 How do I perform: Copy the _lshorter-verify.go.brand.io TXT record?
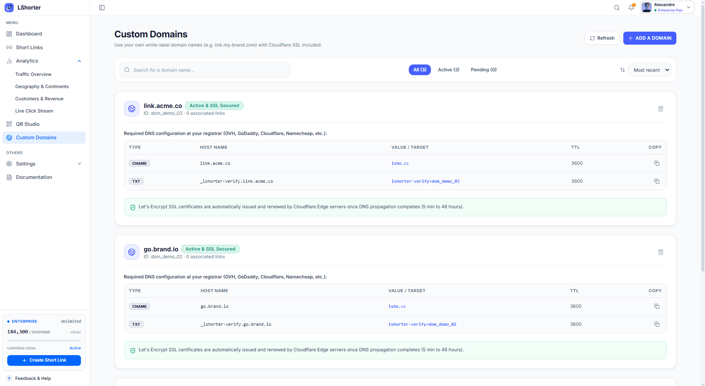657,324
